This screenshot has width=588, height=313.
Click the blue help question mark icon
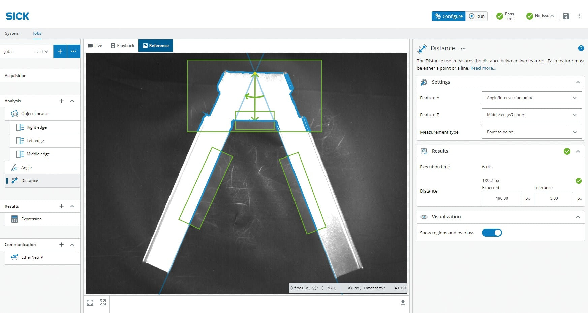(x=581, y=48)
